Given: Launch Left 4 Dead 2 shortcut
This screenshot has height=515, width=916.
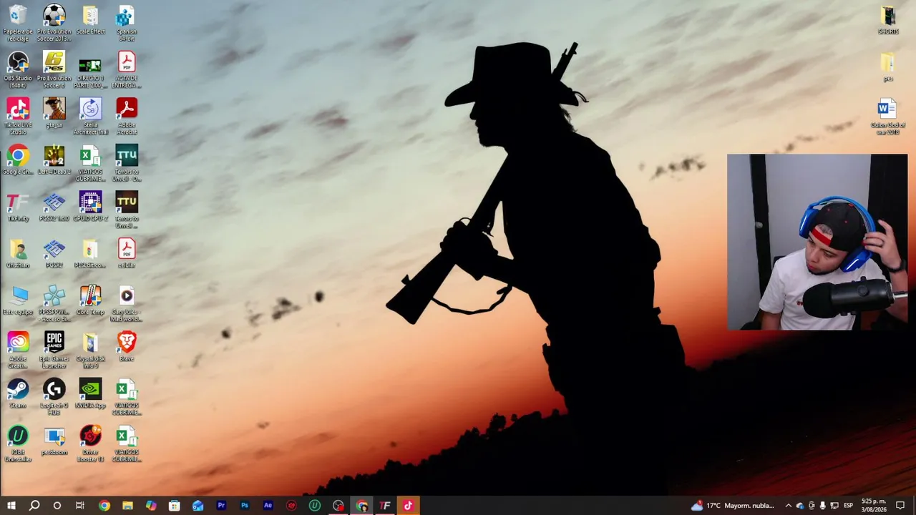Looking at the screenshot, I should 54,160.
